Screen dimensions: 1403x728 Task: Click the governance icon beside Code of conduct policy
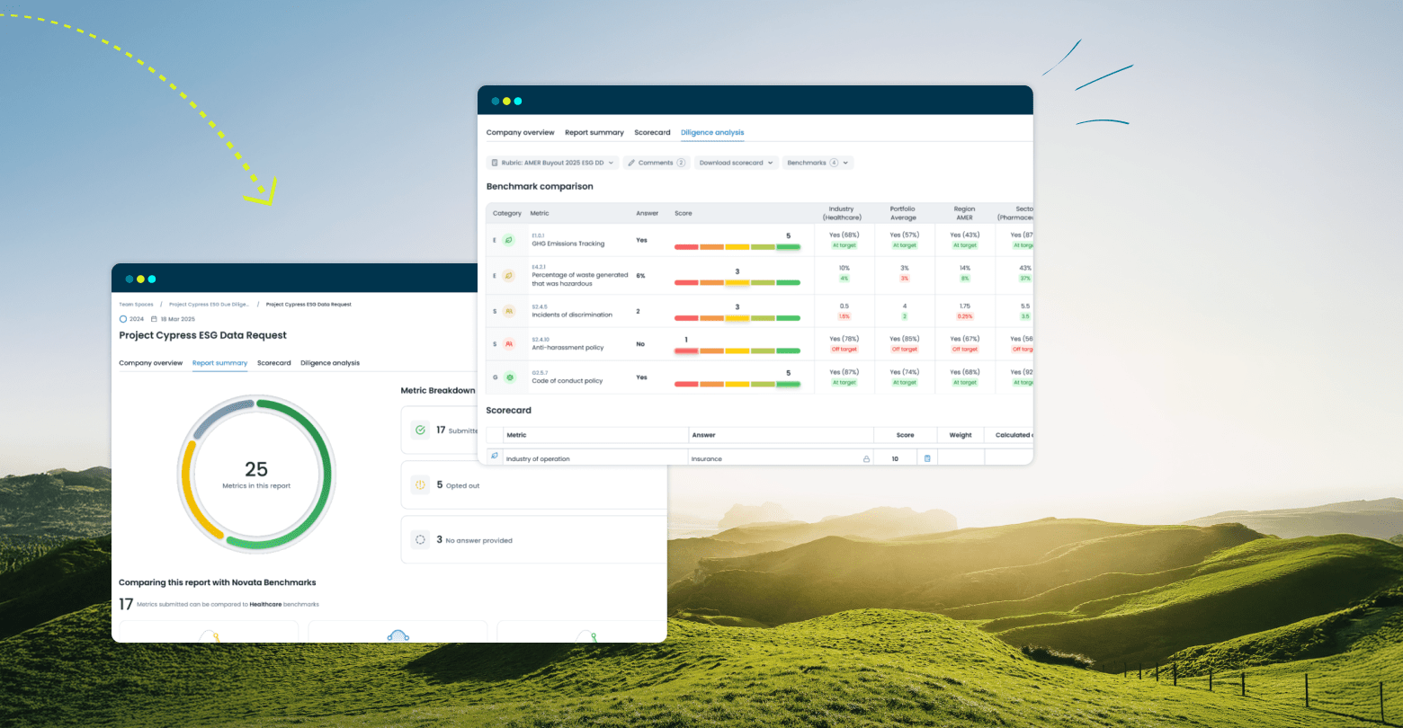(x=509, y=377)
